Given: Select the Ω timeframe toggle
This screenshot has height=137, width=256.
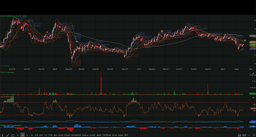Looking at the screenshot, I should pos(18,135).
